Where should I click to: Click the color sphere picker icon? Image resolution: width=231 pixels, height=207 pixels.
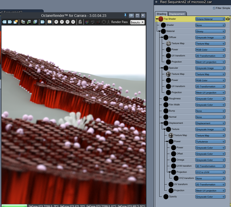click(87, 22)
